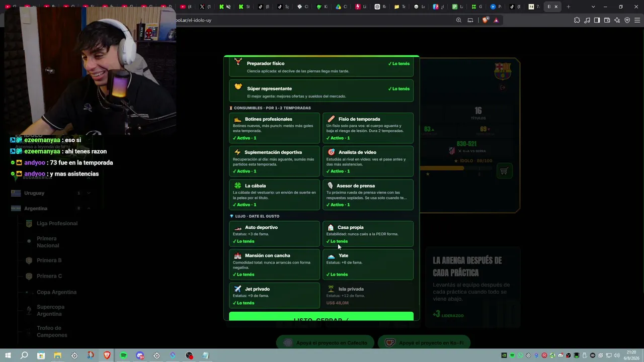Click the '16 TÍTULOS' stat

coord(478,114)
